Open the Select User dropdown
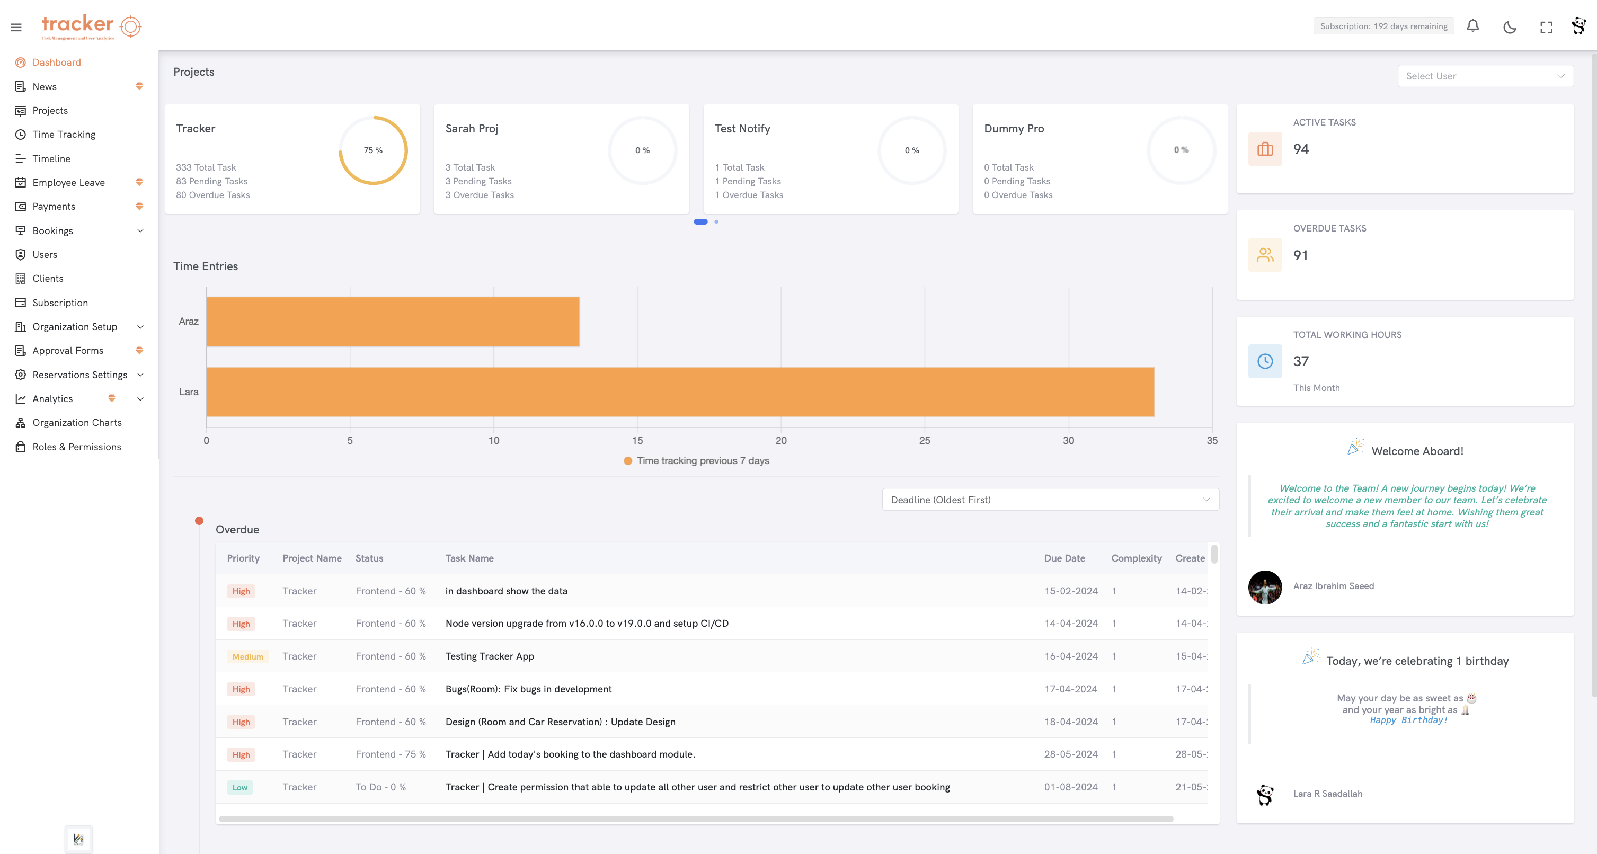The height and width of the screenshot is (854, 1597). click(x=1485, y=76)
